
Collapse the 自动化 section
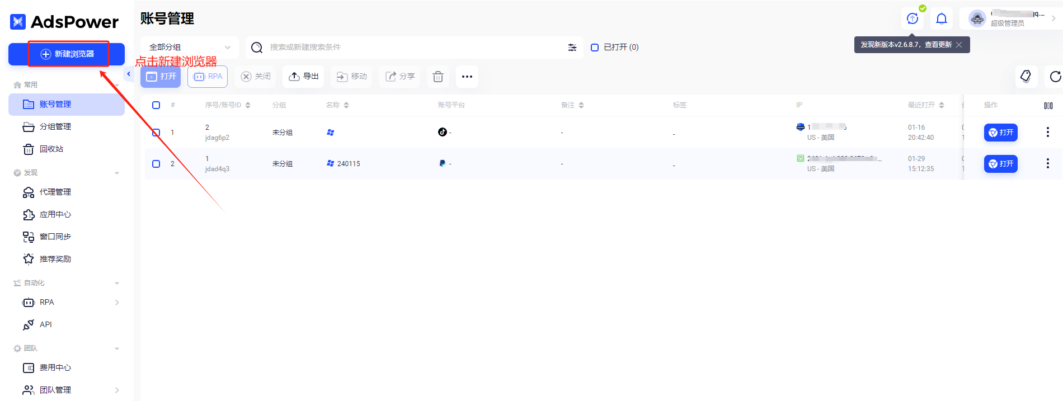pyautogui.click(x=117, y=283)
